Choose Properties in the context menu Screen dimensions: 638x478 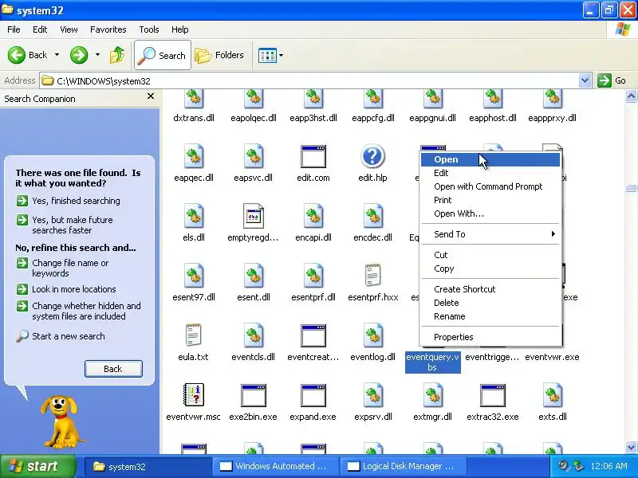[490, 337]
